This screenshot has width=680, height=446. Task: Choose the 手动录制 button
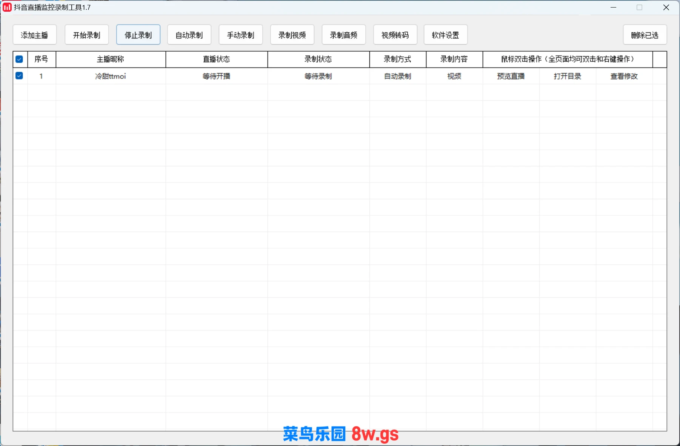[241, 35]
